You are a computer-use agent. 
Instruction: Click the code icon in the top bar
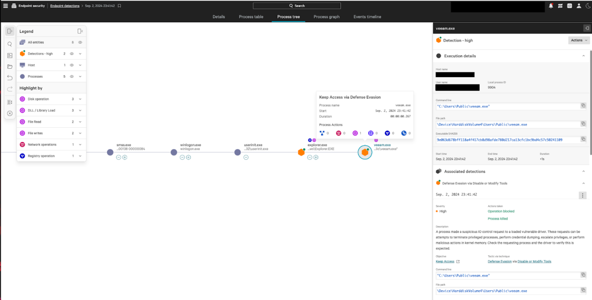(569, 6)
